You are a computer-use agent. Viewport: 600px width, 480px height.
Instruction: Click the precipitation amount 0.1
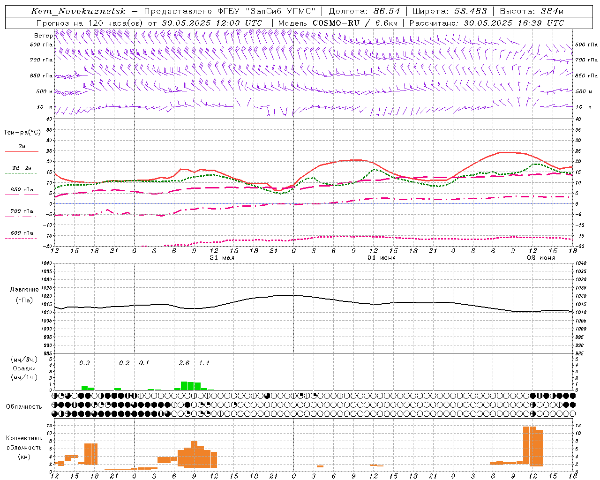click(x=144, y=363)
